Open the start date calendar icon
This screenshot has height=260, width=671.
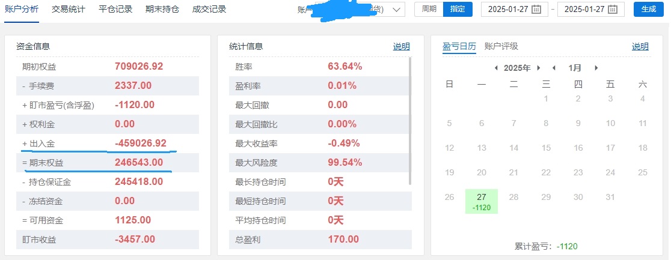point(536,10)
